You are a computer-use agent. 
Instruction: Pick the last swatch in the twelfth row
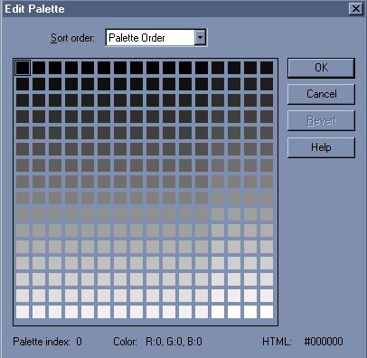tap(267, 247)
